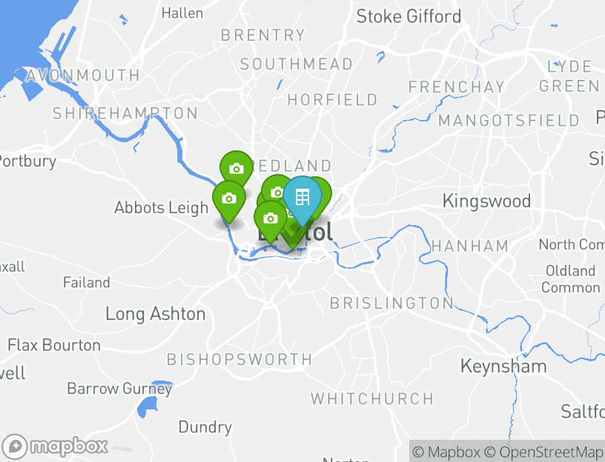Viewport: 605px width, 462px height.
Task: Select the BISHOPSWORTH district label
Action: coord(239,360)
